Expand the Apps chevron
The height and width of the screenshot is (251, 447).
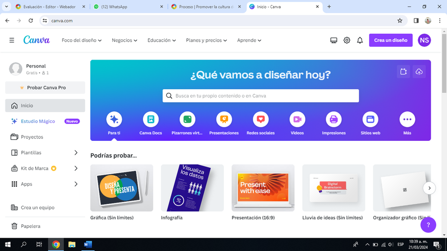coord(76,184)
